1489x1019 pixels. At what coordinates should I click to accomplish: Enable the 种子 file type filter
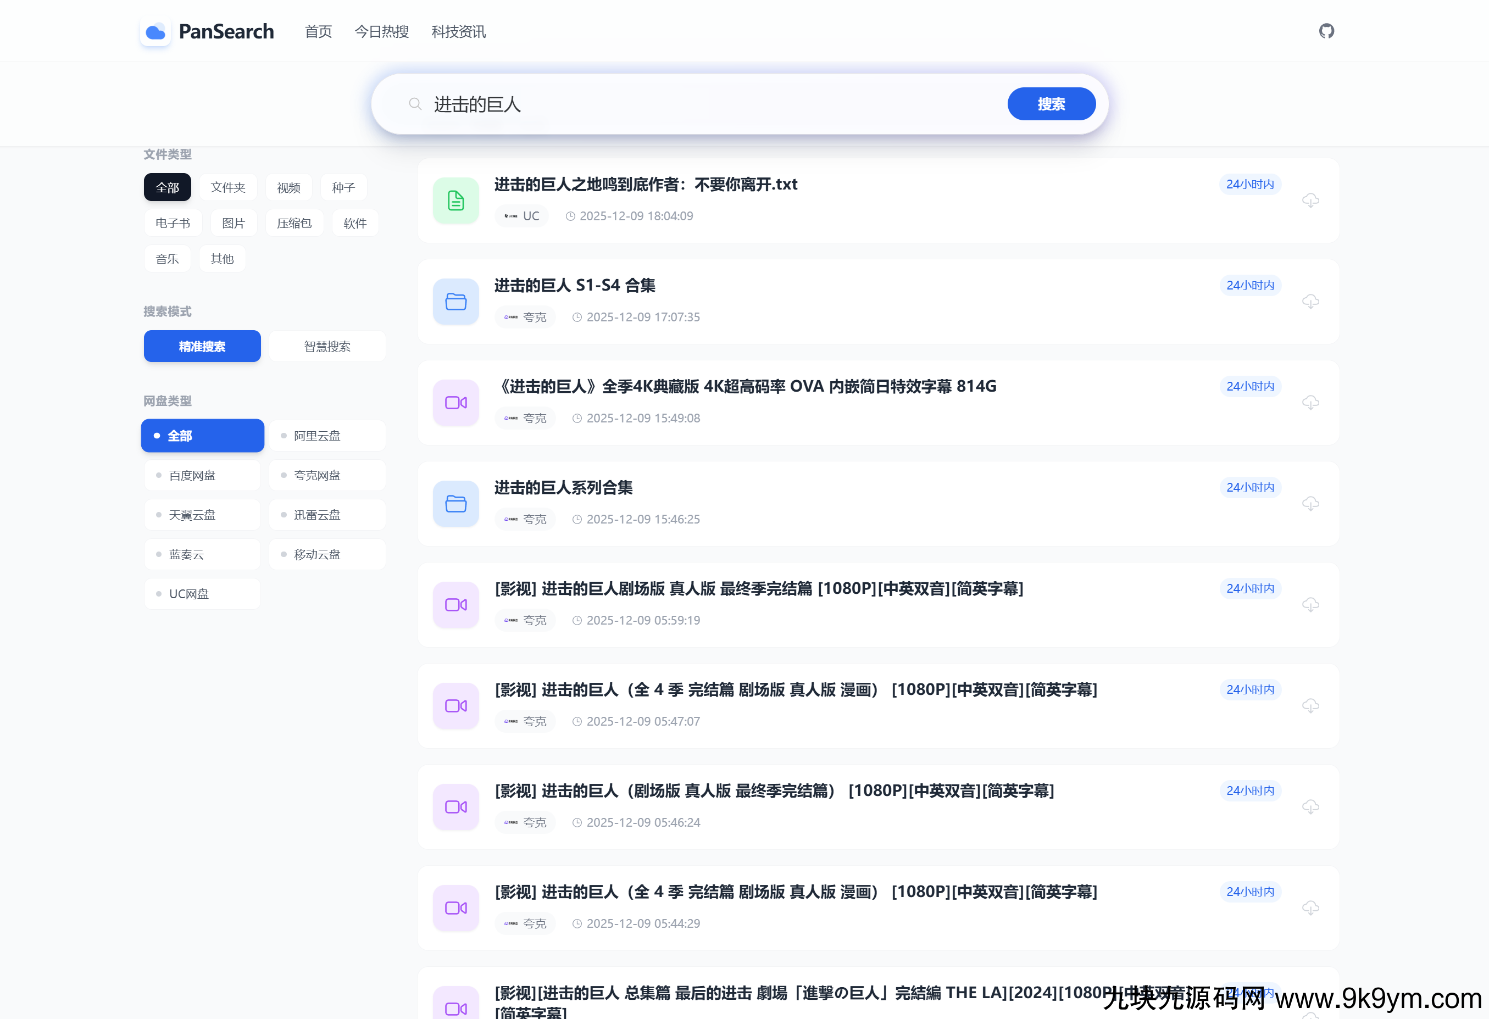pyautogui.click(x=343, y=187)
